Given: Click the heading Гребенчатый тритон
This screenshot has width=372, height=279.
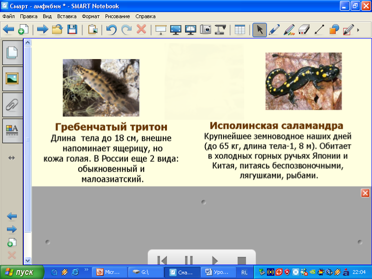Looking at the screenshot, I should coord(111,127).
